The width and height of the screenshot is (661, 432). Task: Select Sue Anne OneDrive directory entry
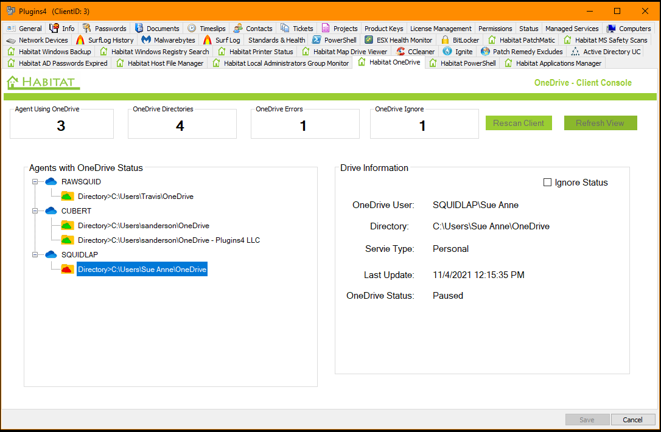(x=142, y=270)
